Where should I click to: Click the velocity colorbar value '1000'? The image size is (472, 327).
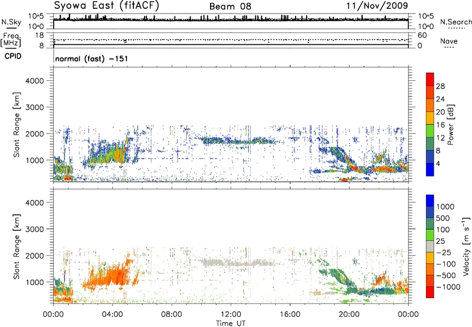[x=445, y=207]
